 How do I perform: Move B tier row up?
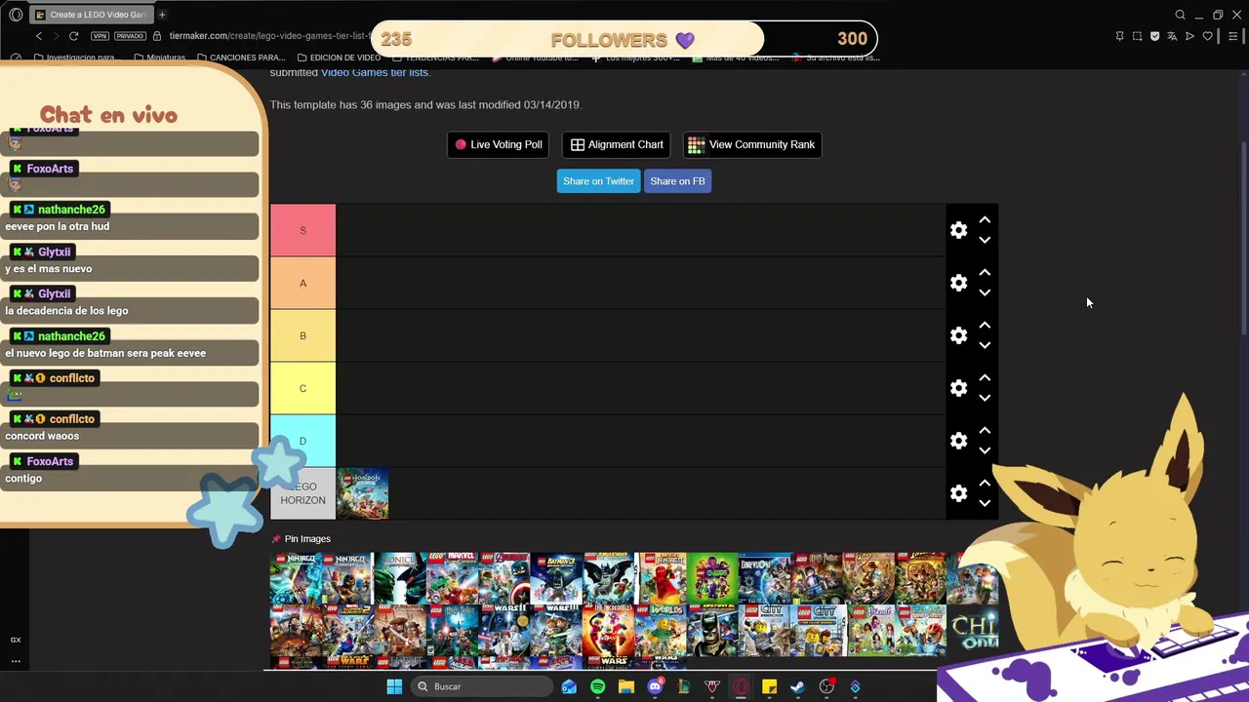coord(985,326)
